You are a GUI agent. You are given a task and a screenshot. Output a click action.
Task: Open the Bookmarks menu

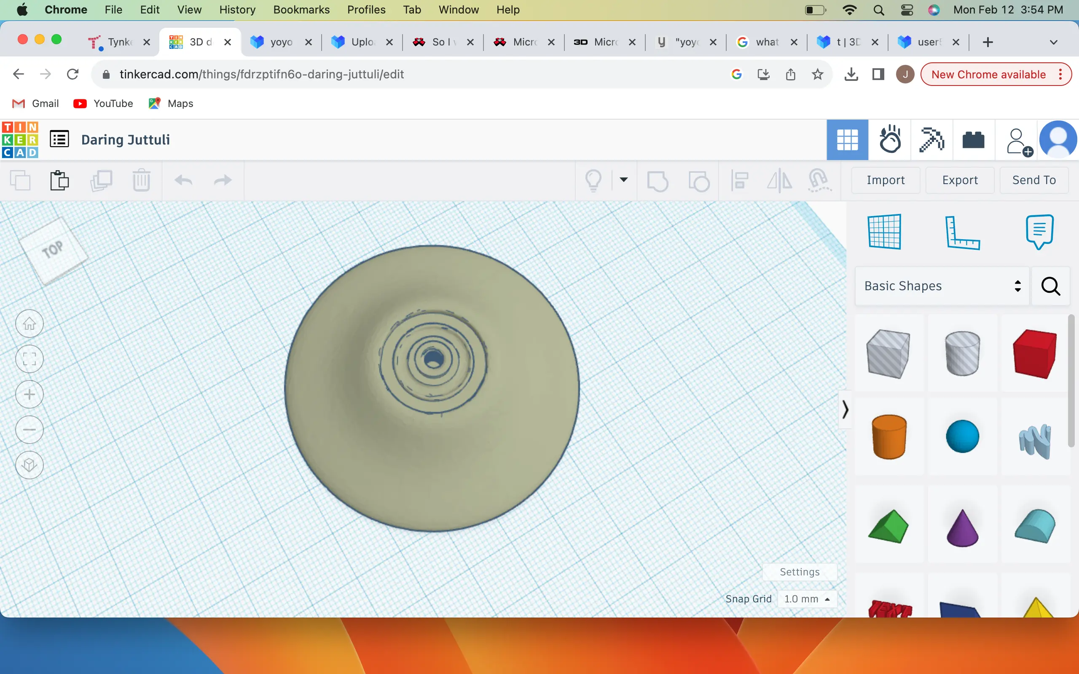301,9
